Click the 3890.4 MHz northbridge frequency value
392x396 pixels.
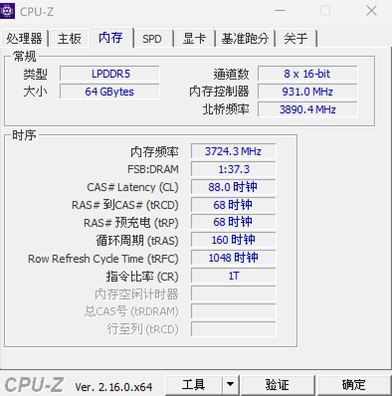[x=307, y=109]
